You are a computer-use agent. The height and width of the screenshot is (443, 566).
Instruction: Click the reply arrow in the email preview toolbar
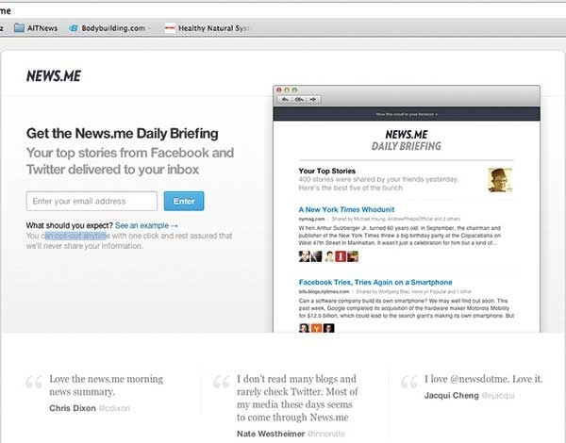[282, 99]
